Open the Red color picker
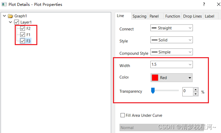Image resolution: width=221 pixels, height=133 pixels. pos(171,78)
